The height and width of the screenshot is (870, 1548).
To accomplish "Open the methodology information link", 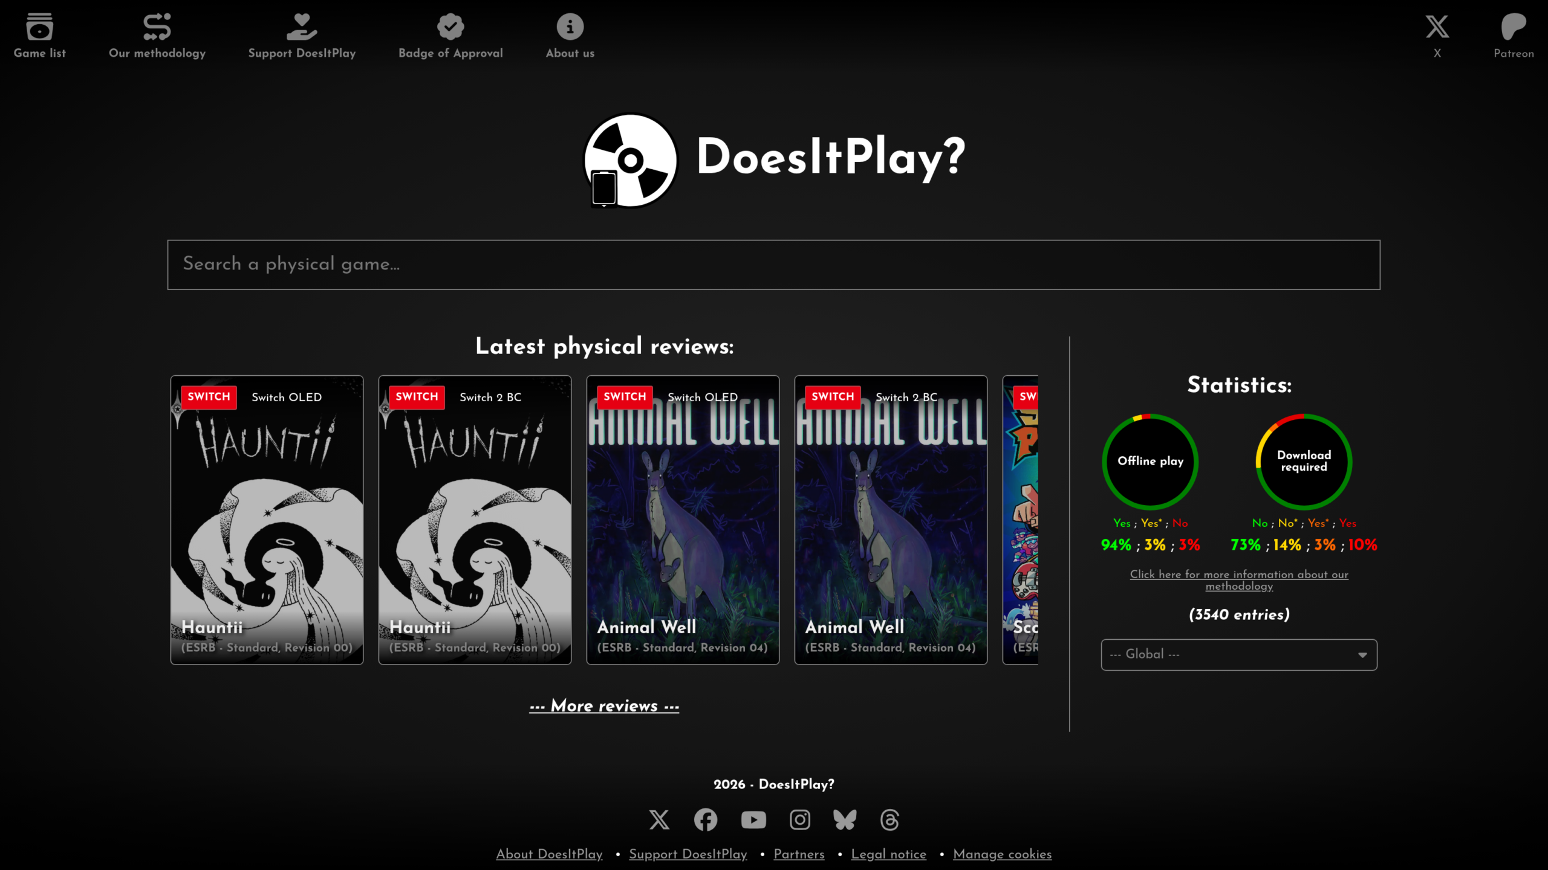I will pyautogui.click(x=1239, y=580).
